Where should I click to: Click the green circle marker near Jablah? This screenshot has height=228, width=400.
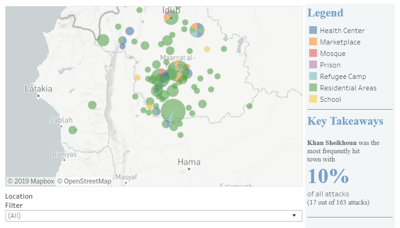coord(72,130)
